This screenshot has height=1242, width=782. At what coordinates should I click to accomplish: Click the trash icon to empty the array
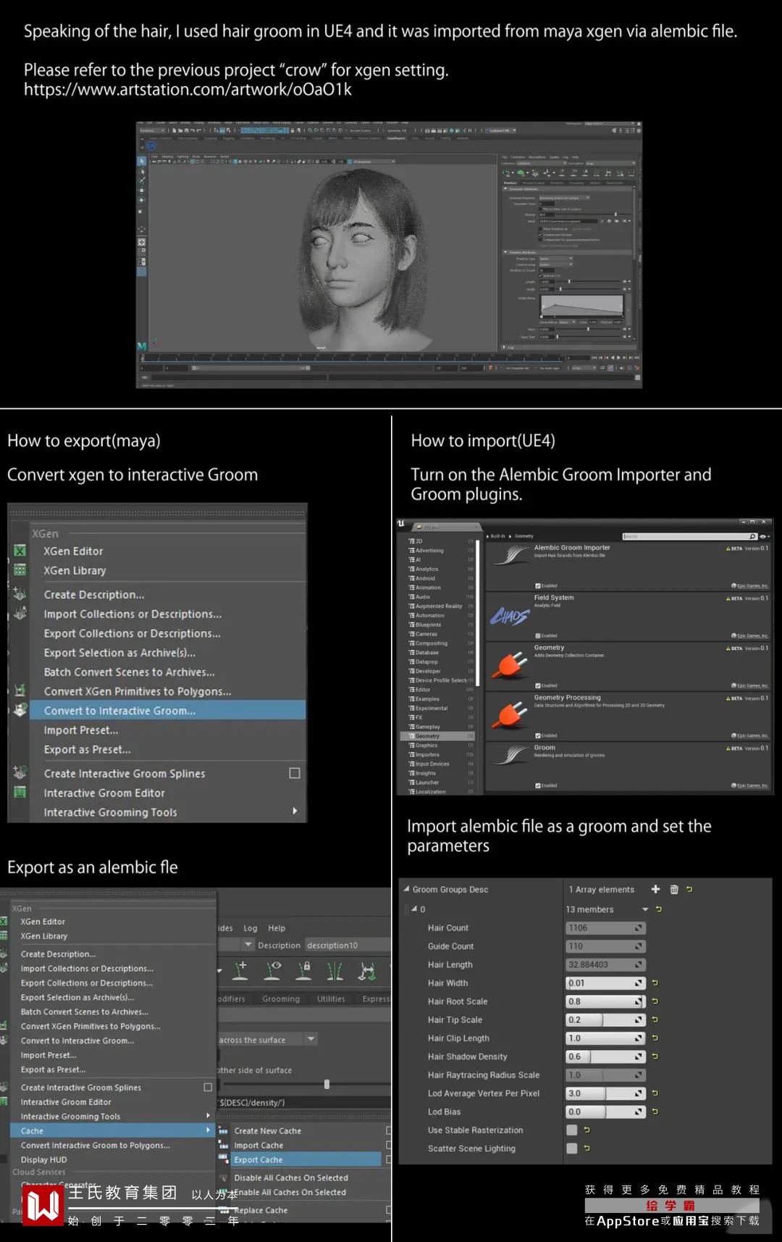coord(674,889)
